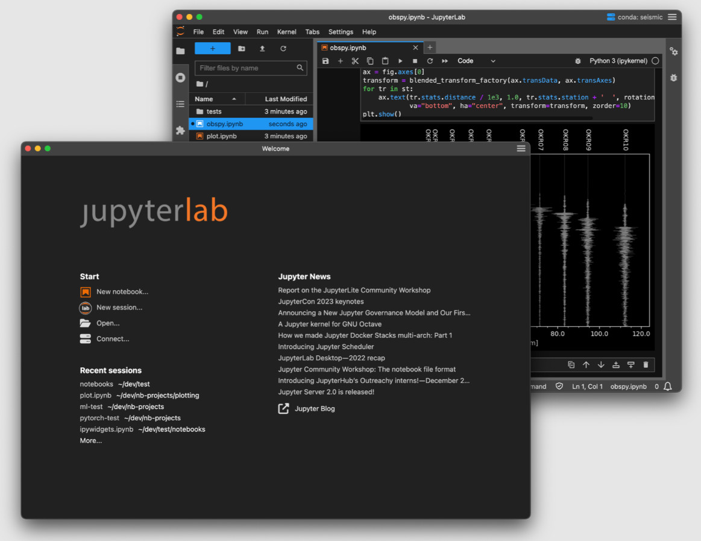Click New notebook... on Welcome screen
Viewport: 701px width, 541px height.
(114, 292)
